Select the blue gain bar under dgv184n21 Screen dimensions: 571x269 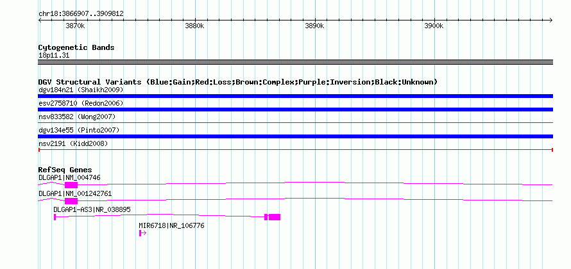(295, 96)
